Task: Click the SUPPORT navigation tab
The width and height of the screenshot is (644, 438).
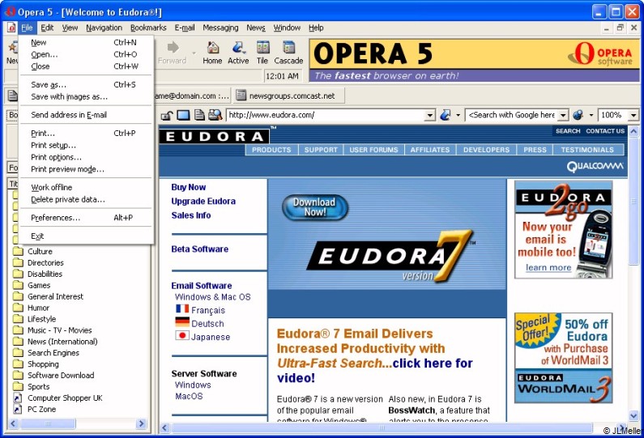Action: [x=321, y=150]
